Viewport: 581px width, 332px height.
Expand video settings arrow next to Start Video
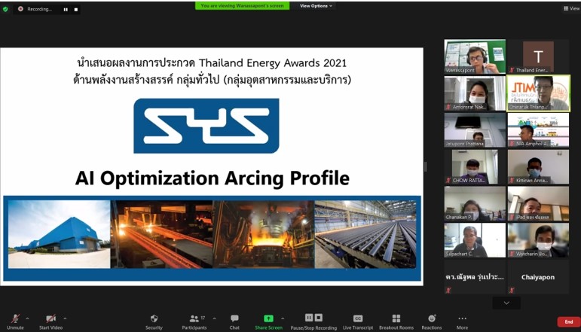pos(65,318)
